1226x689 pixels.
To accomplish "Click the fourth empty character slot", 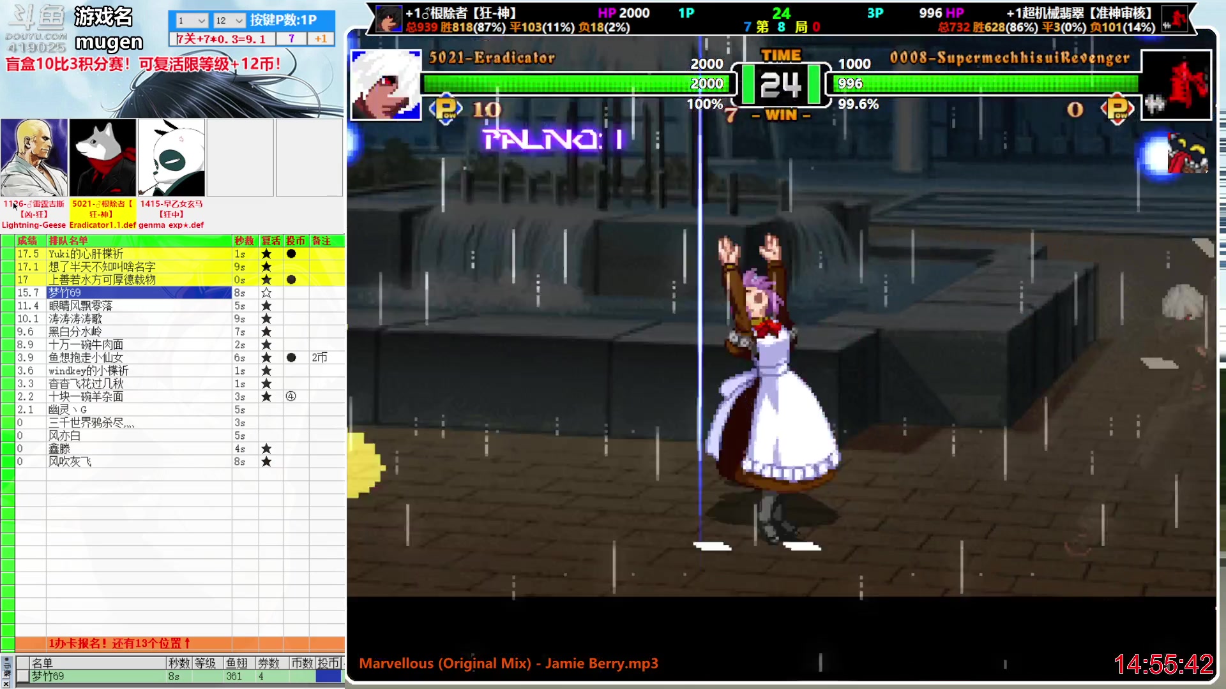I will (x=240, y=158).
